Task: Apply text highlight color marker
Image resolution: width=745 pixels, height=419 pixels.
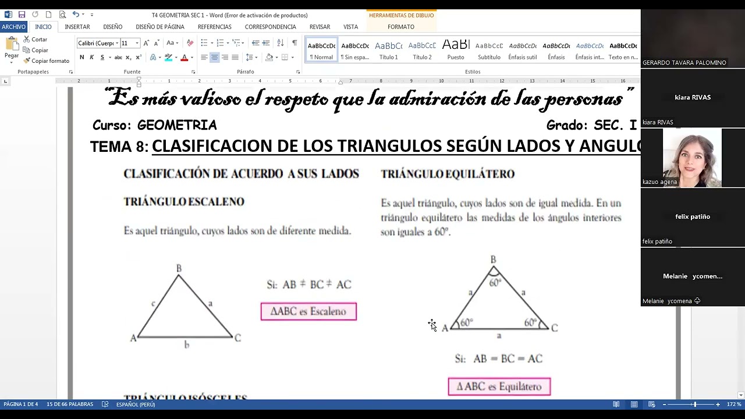Action: tap(168, 57)
